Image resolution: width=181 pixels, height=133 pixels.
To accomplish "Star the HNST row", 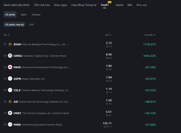I will coord(5,113).
